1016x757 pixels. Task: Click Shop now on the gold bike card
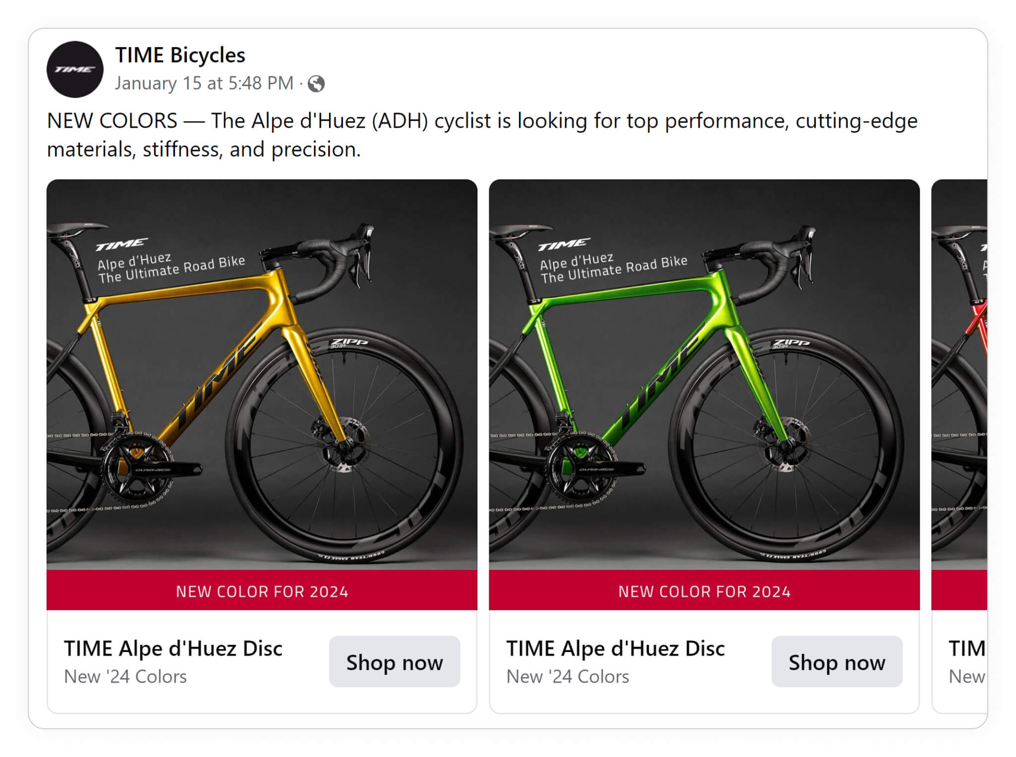(395, 662)
